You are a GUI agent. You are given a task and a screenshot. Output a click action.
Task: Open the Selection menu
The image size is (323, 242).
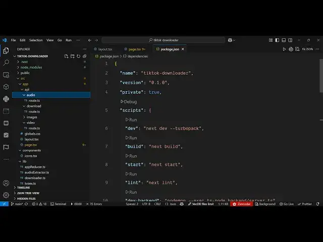(x=36, y=40)
